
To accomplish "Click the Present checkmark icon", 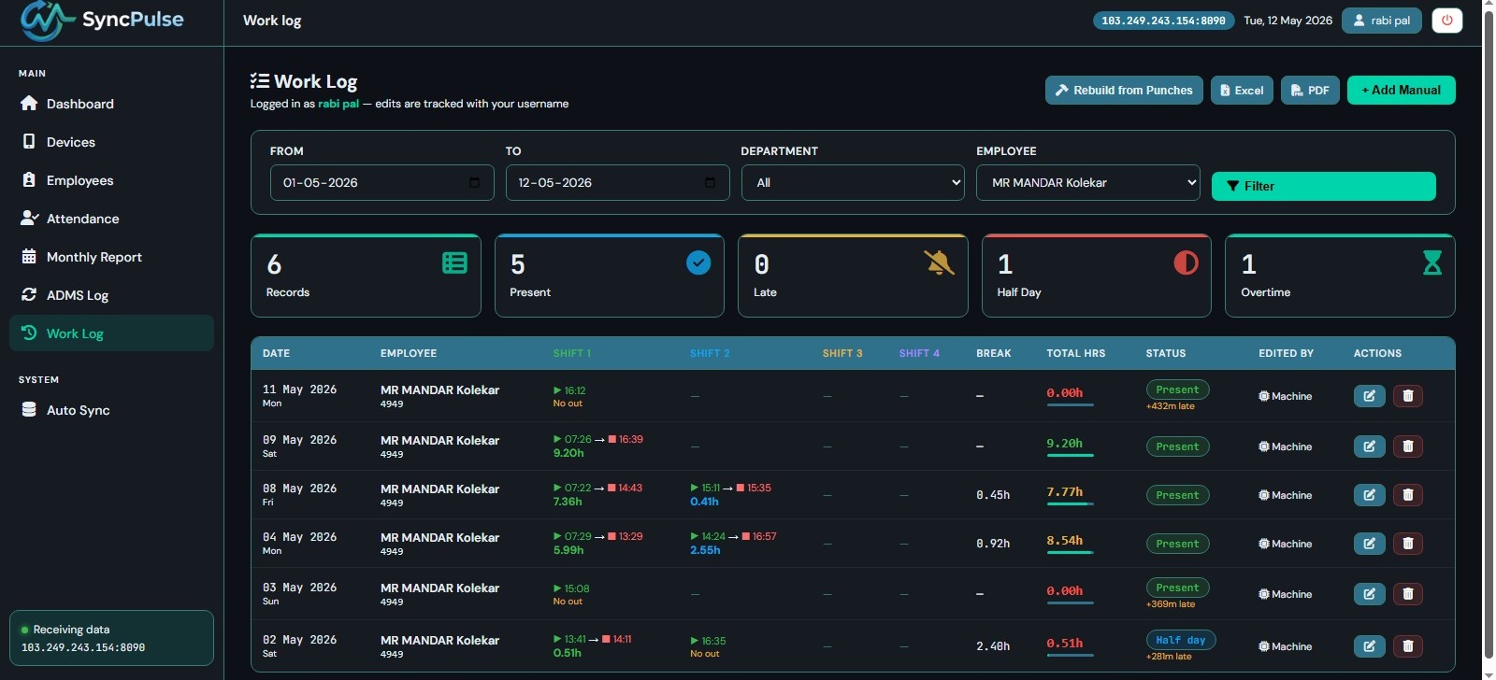I will point(698,263).
